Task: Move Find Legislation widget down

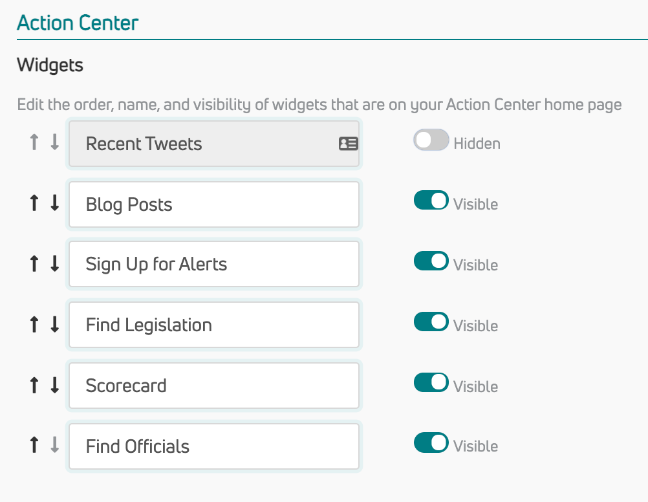Action: tap(55, 325)
